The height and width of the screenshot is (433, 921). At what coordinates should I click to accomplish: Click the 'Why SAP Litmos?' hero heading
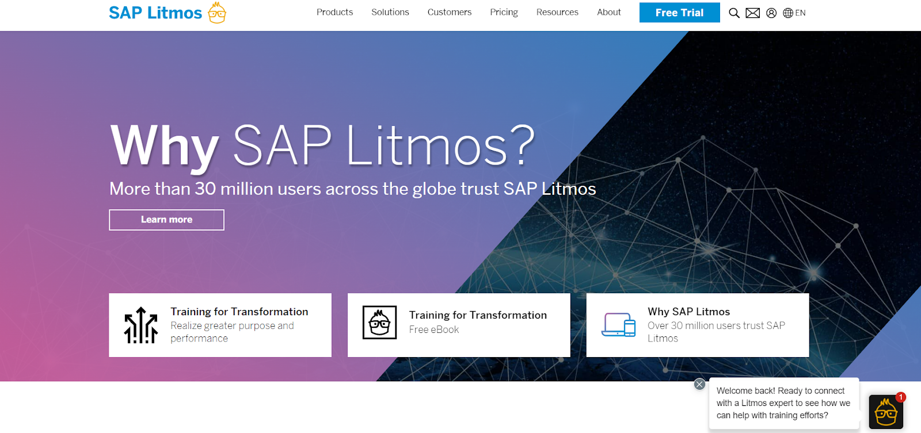click(323, 146)
